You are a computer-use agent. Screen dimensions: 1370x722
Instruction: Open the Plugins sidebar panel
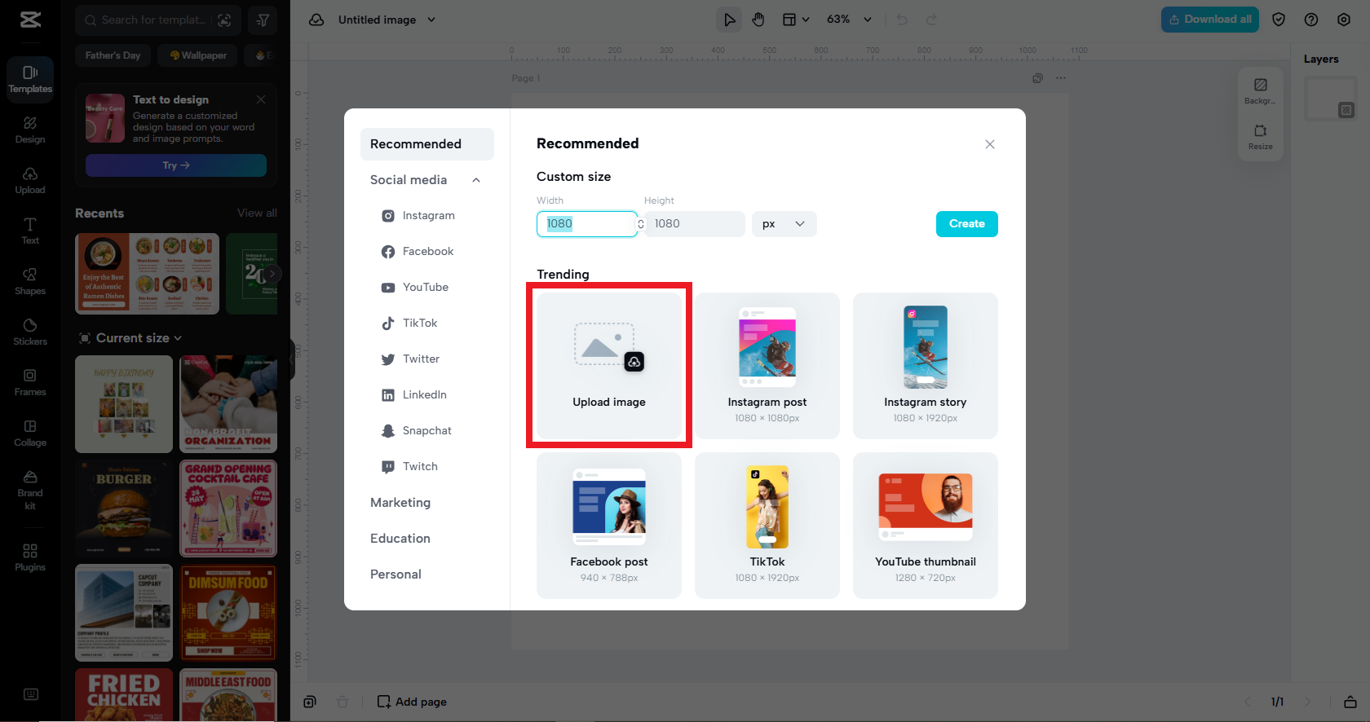(x=30, y=557)
